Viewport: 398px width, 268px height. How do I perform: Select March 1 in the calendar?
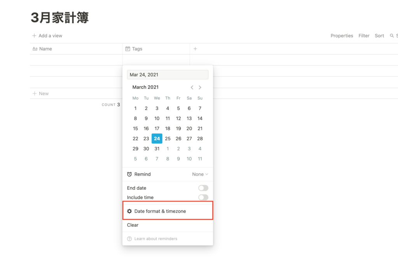coord(136,108)
